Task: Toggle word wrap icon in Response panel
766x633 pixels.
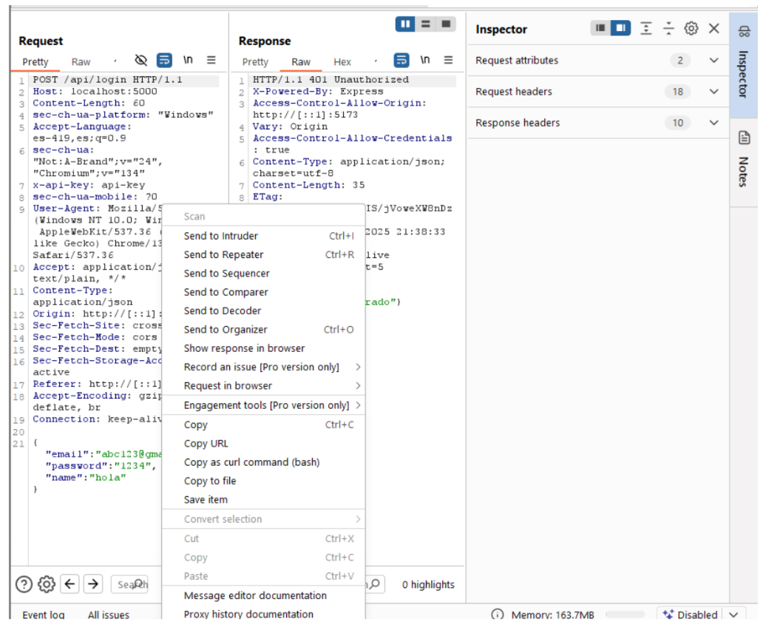Action: tap(401, 60)
